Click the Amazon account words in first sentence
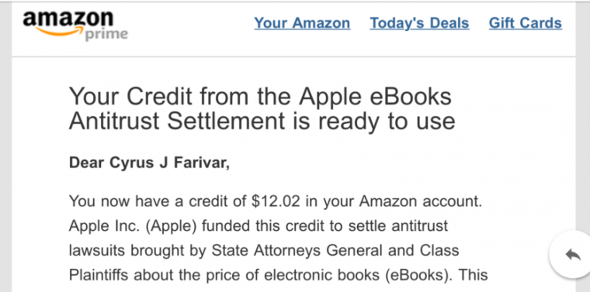590x292 pixels. coord(421,201)
